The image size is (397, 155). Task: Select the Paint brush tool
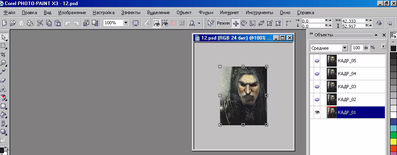(x=4, y=123)
